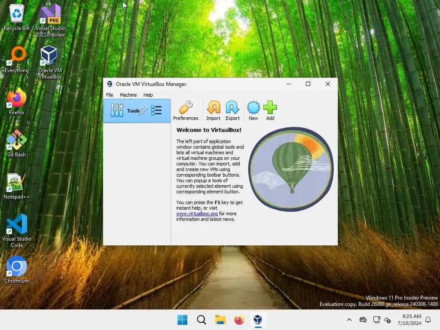This screenshot has height=330, width=440.
Task: Click VirtualBox taskbar icon
Action: tap(258, 320)
